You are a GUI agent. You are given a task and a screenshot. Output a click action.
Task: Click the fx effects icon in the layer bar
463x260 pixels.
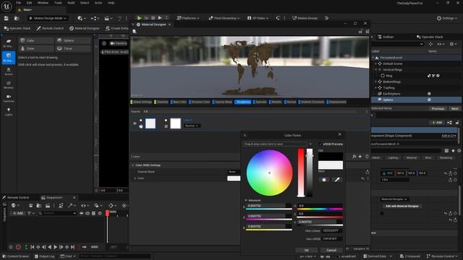354,157
